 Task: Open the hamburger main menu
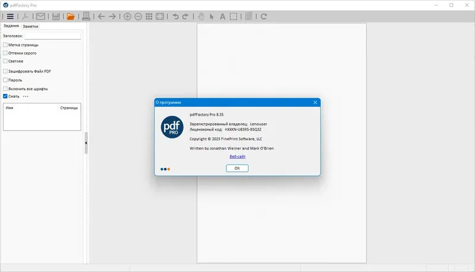pyautogui.click(x=10, y=17)
